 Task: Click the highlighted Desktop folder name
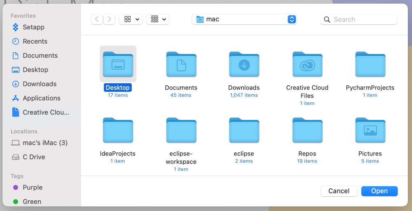(x=118, y=88)
